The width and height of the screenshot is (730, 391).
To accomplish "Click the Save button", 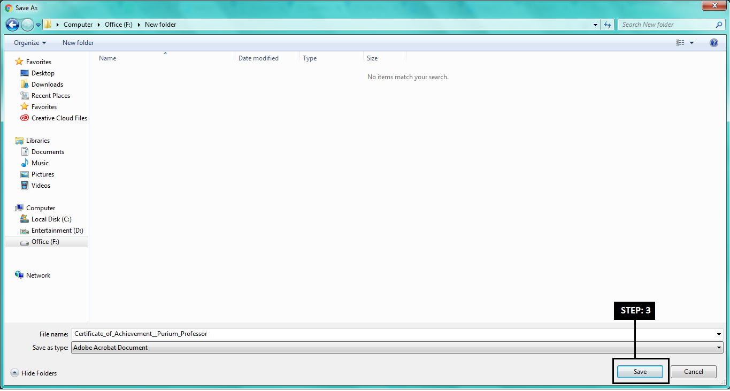I will [x=640, y=372].
